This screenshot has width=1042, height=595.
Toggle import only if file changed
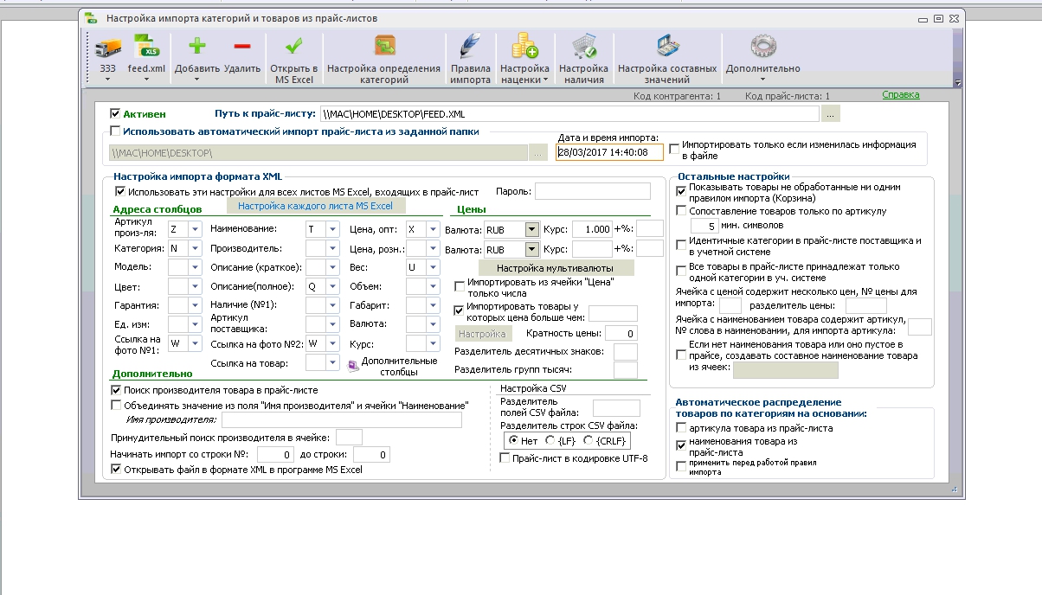(x=675, y=149)
